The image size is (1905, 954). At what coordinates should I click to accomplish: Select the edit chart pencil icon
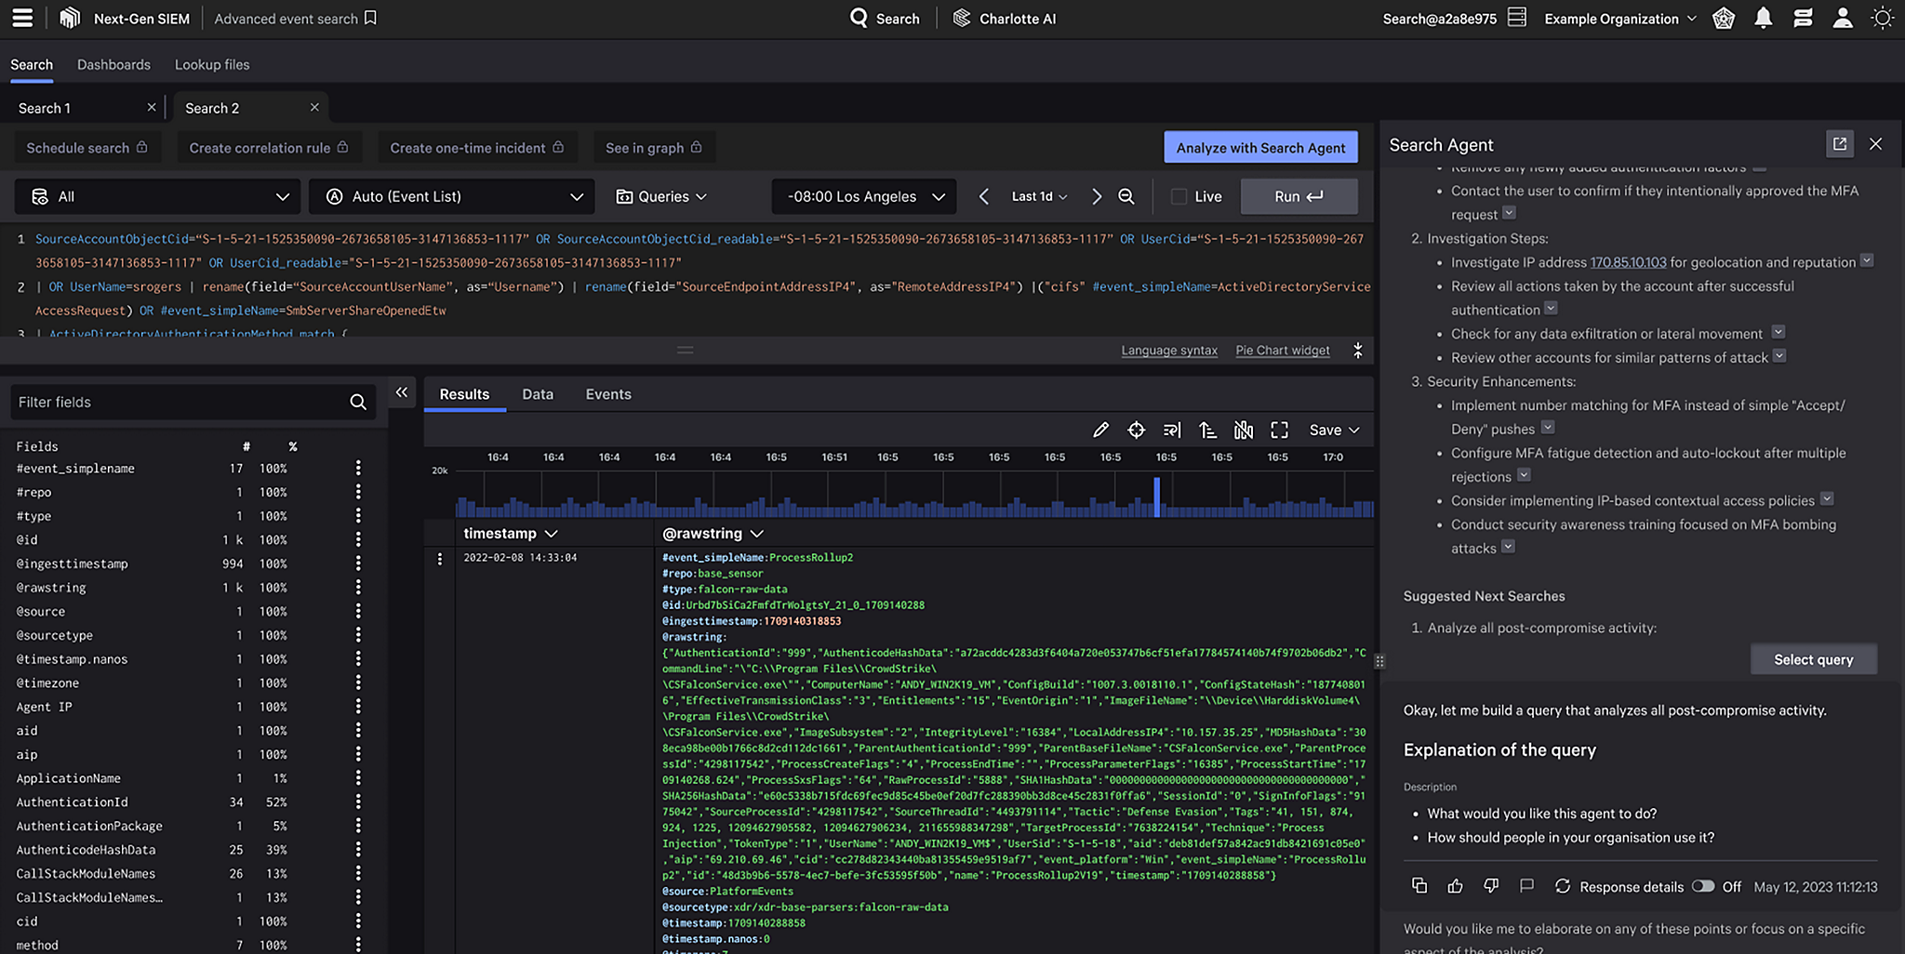[1101, 430]
